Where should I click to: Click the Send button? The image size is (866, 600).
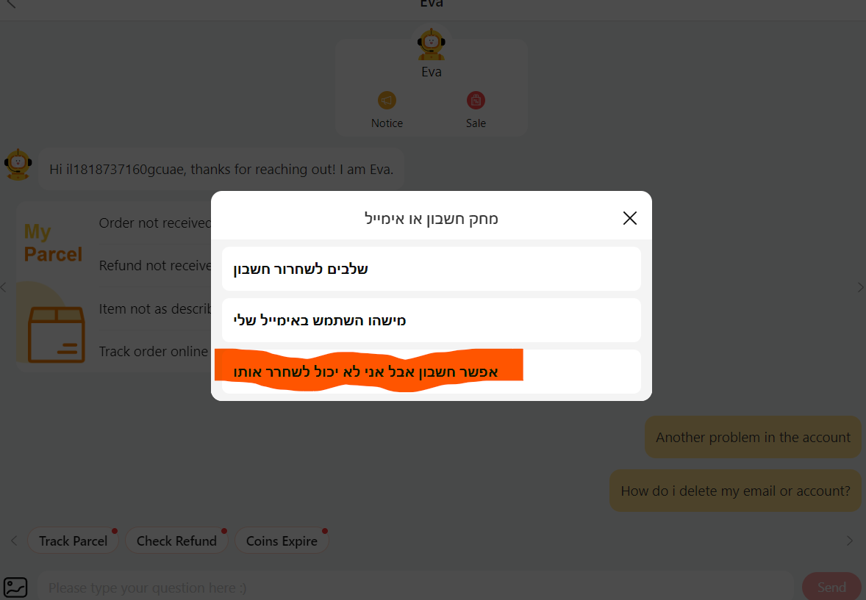831,588
